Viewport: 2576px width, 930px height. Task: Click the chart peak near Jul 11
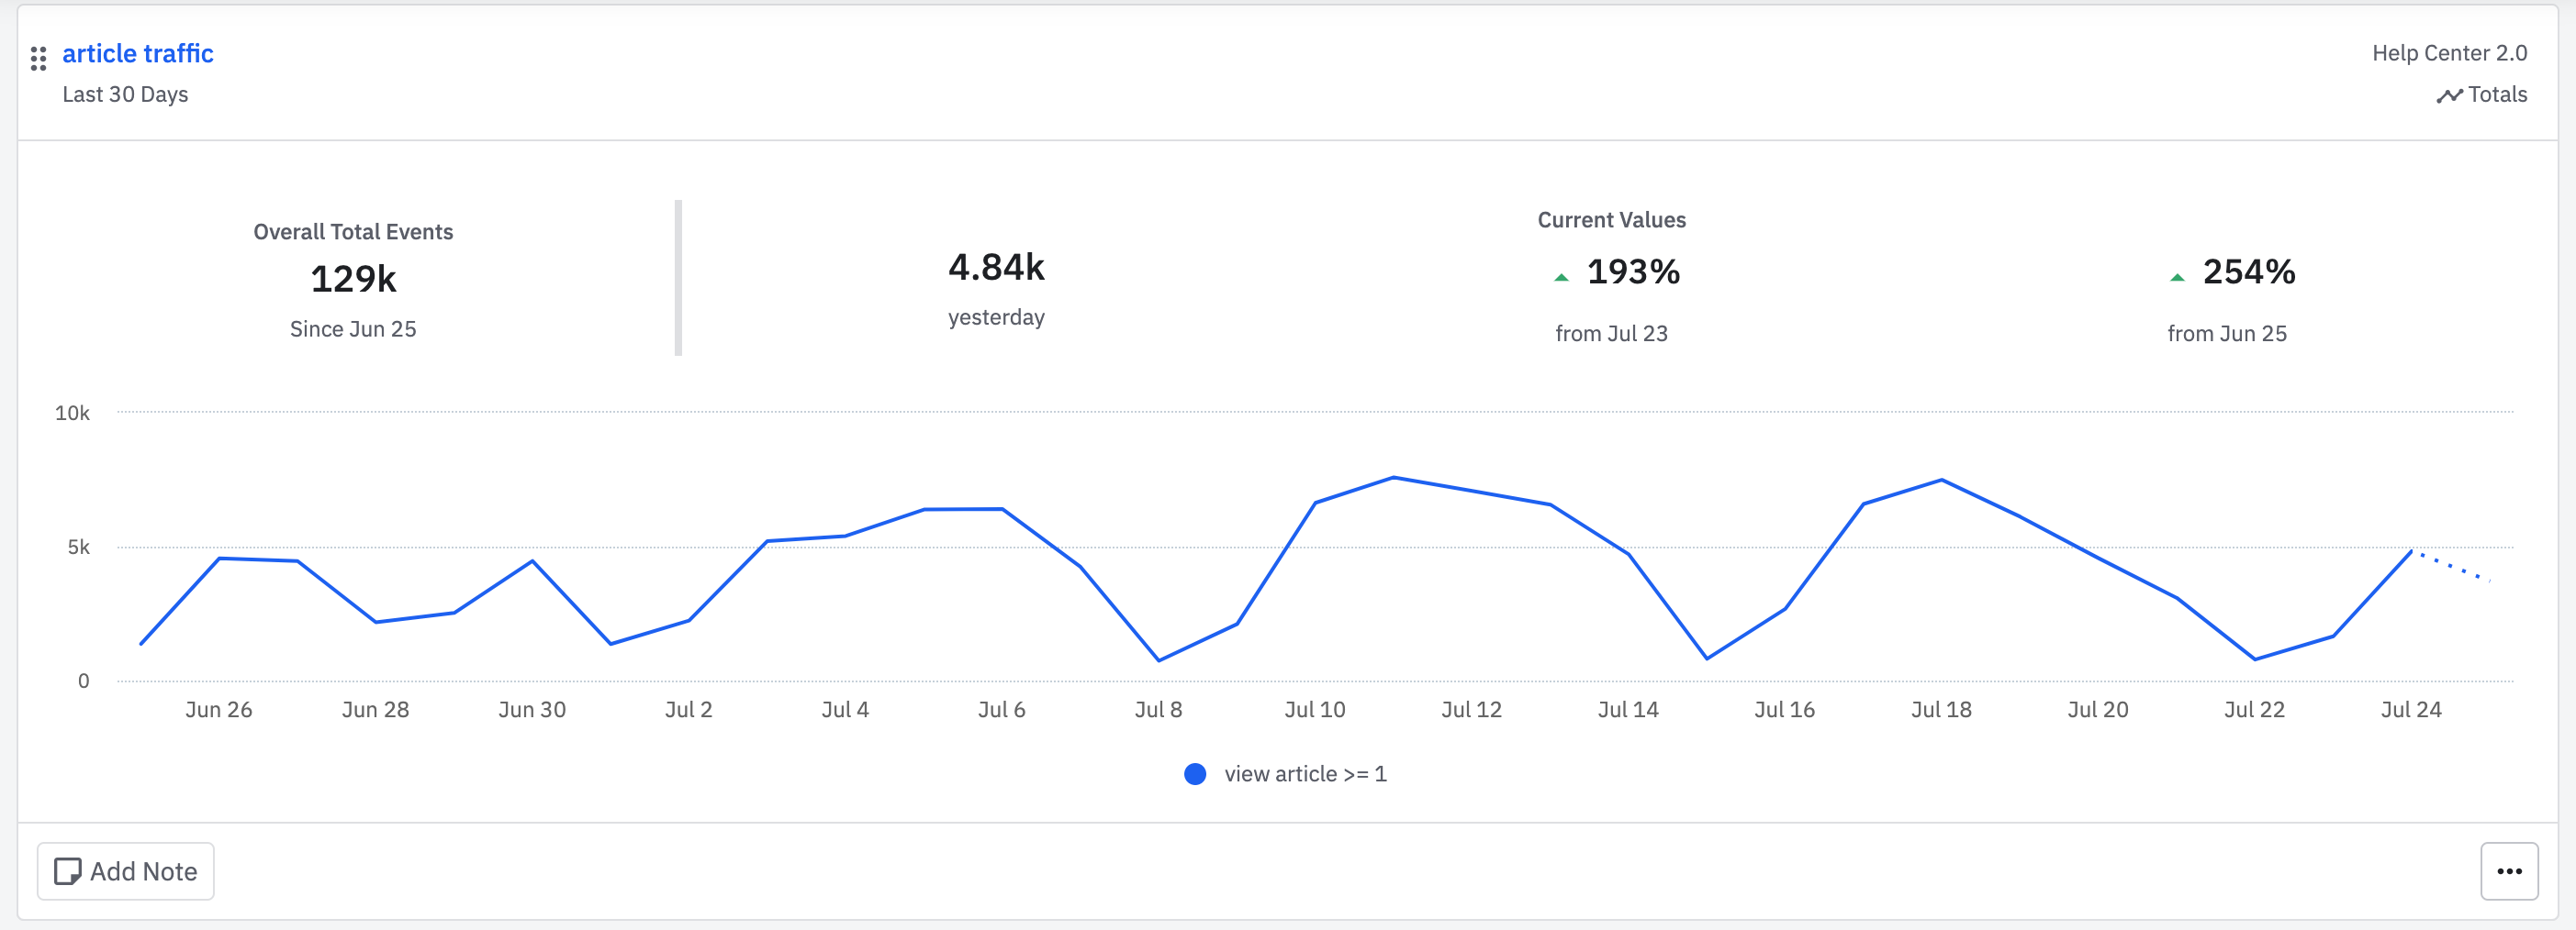[x=1395, y=479]
